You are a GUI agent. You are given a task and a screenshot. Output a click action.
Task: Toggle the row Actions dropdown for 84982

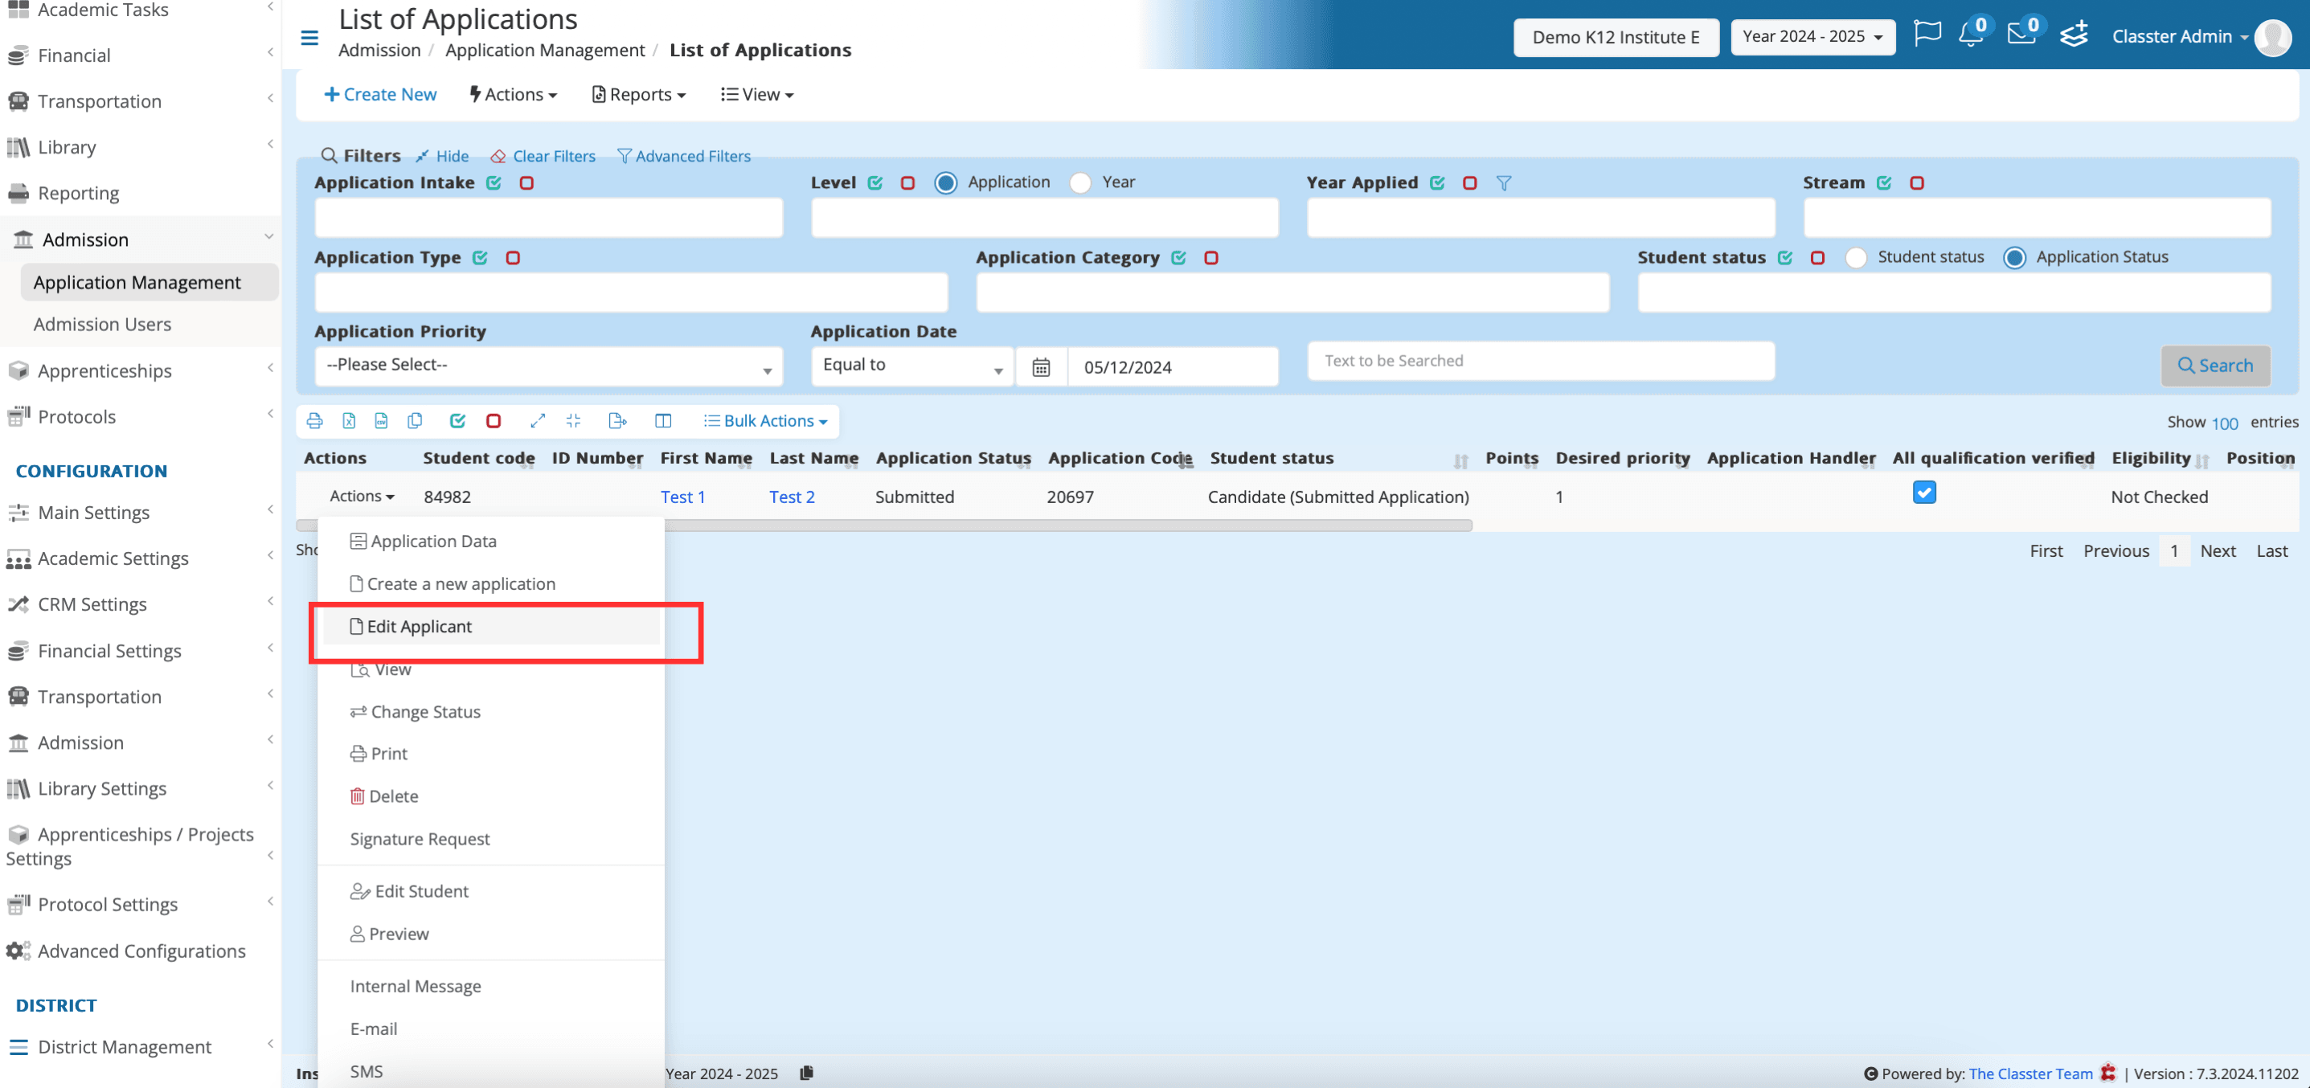click(x=362, y=496)
